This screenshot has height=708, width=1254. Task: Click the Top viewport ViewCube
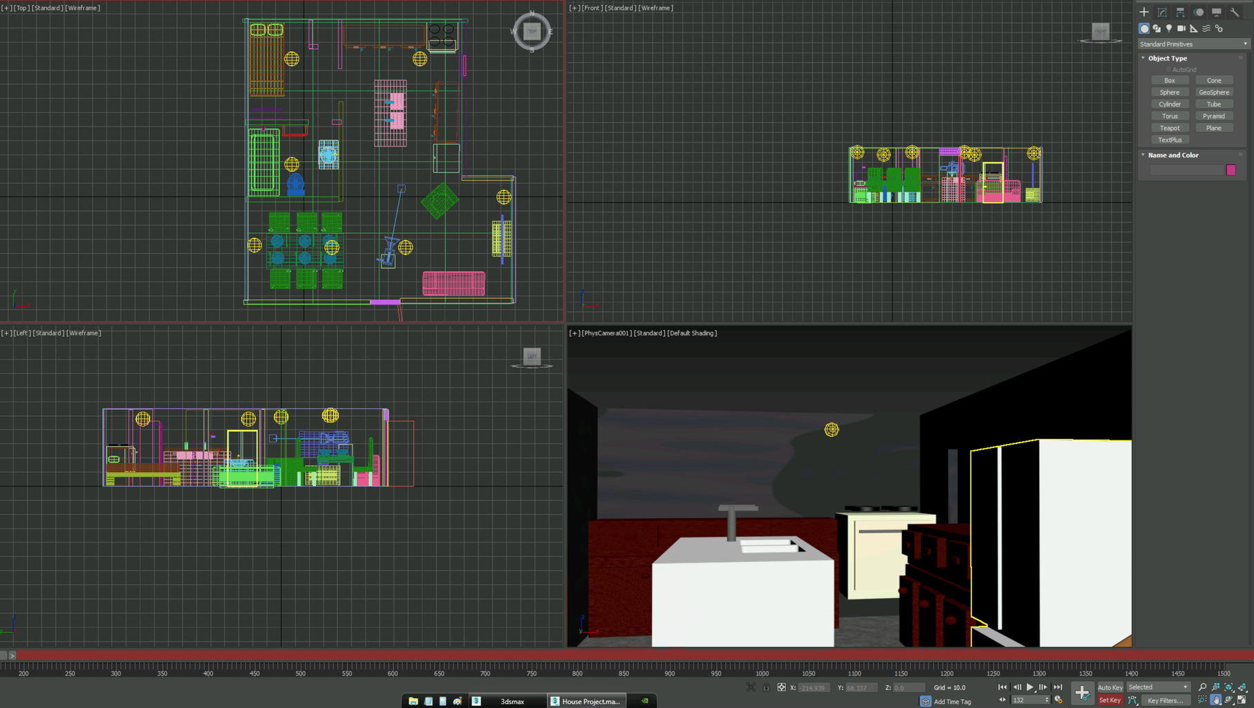532,31
